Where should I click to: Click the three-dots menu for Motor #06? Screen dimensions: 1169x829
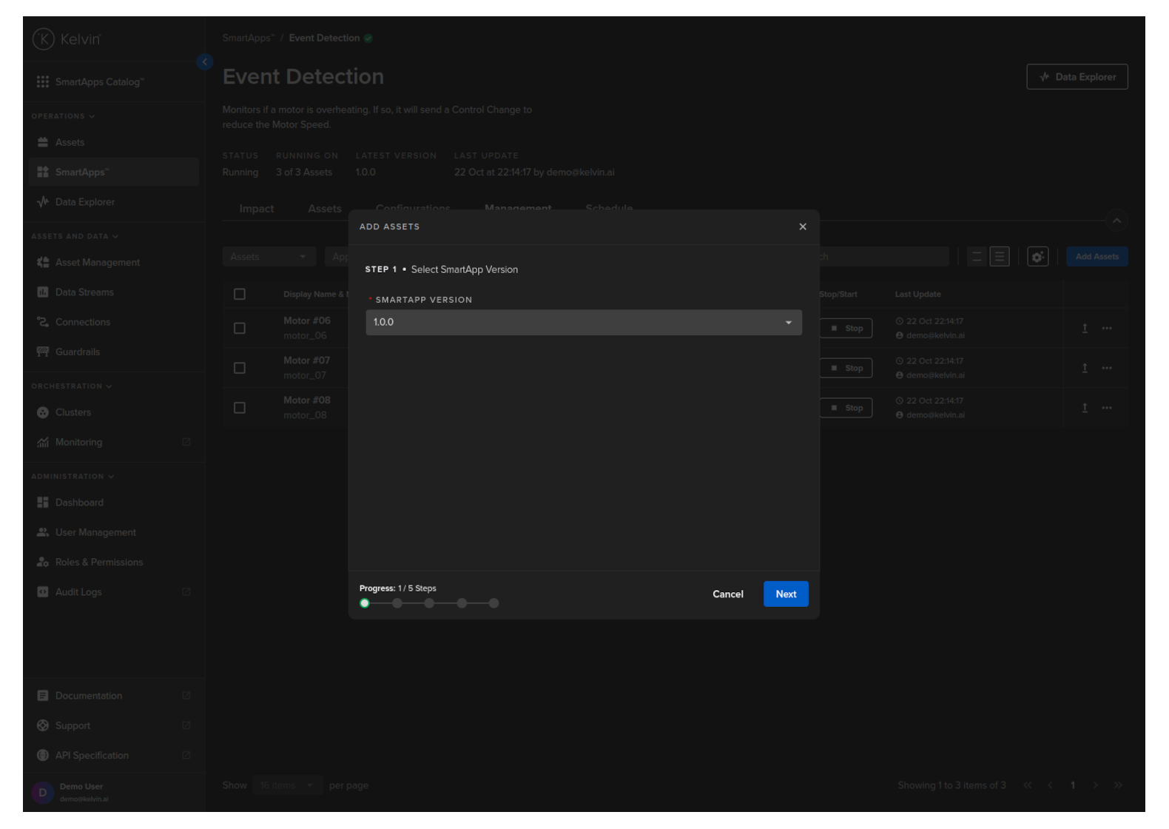coord(1106,329)
